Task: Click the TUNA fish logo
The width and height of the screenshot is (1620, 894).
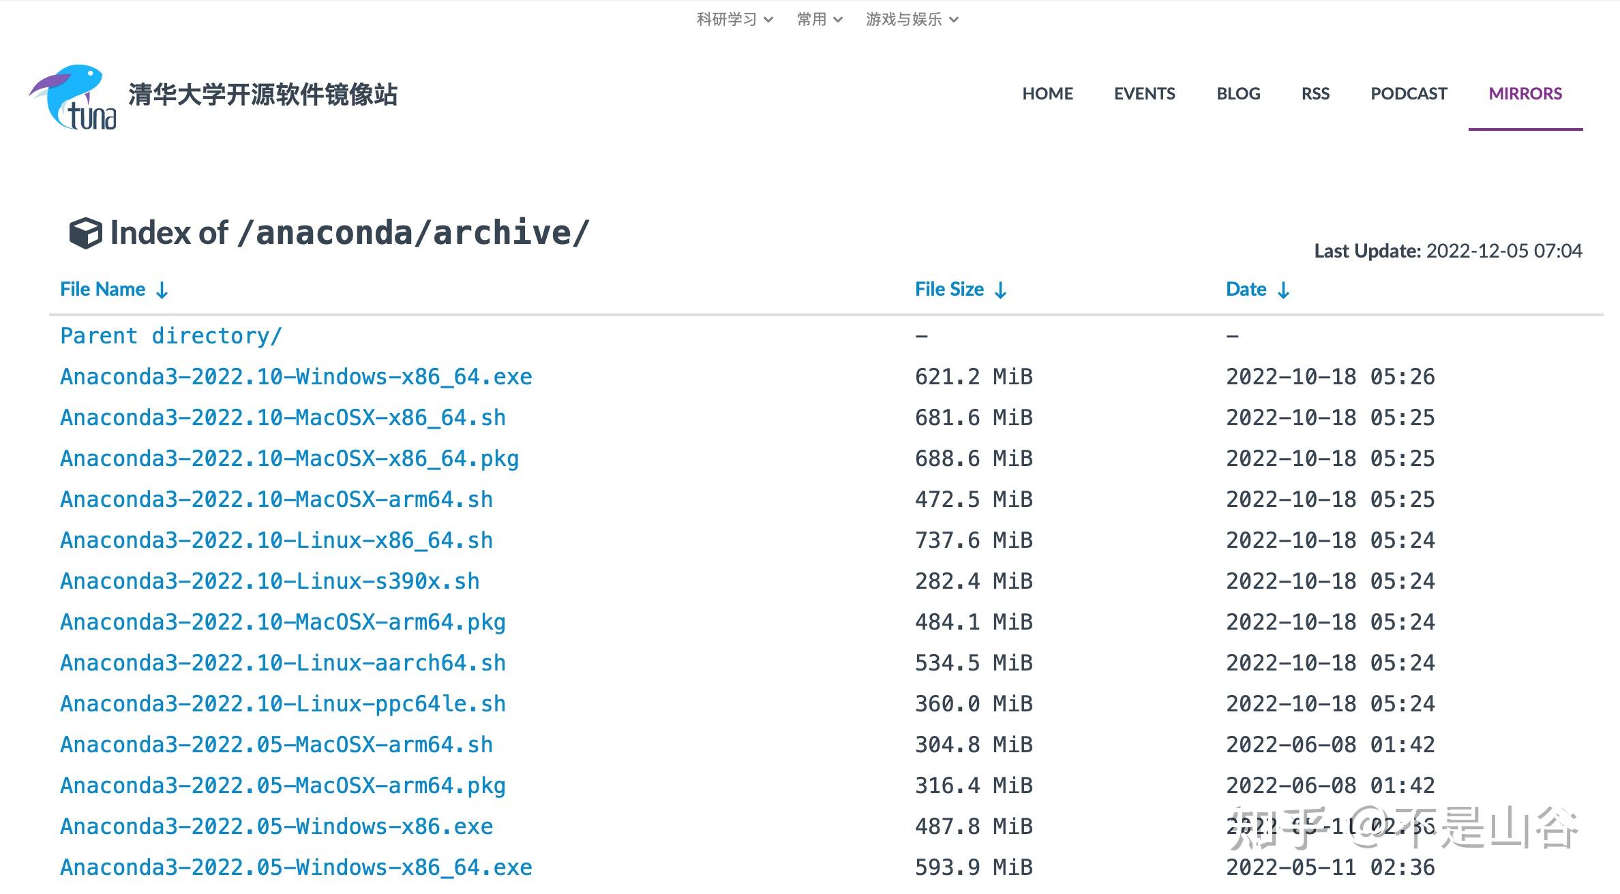Action: pyautogui.click(x=73, y=97)
